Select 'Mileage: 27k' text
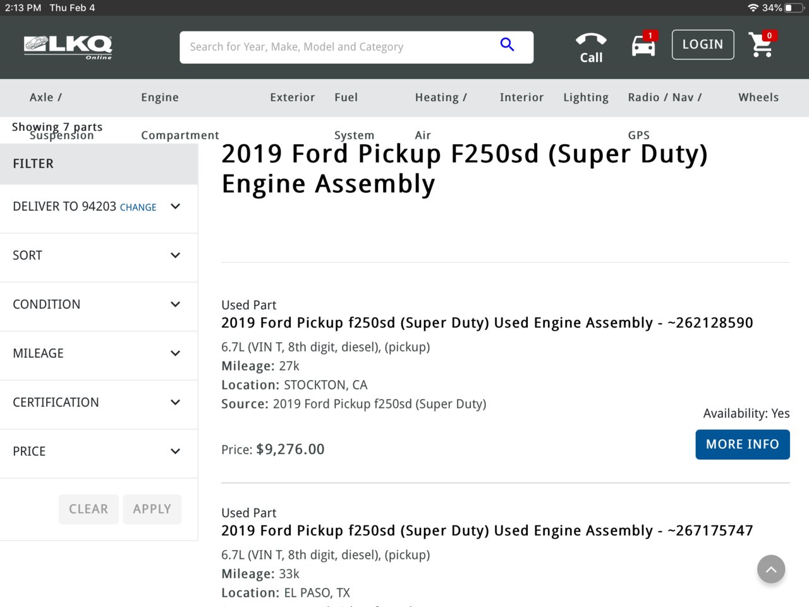Screen dimensions: 809x607 pyautogui.click(x=260, y=366)
